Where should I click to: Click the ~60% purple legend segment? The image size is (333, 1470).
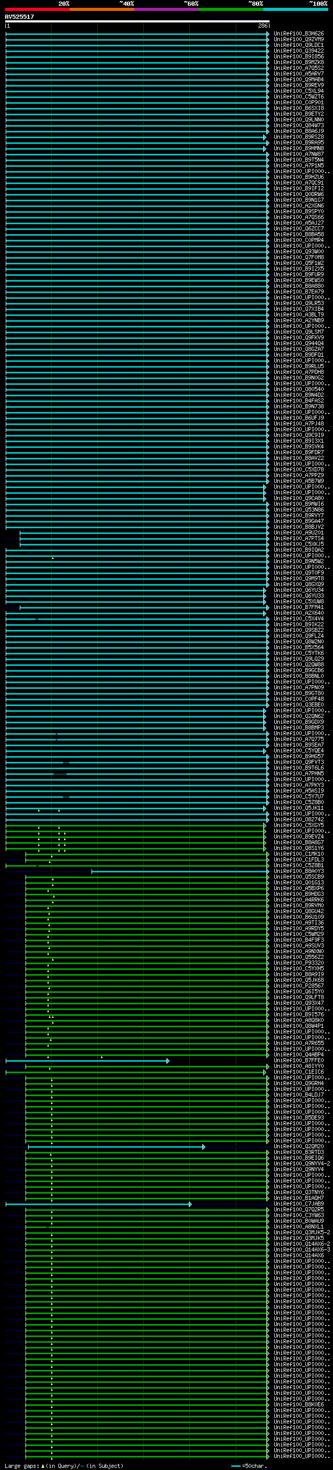(x=167, y=9)
